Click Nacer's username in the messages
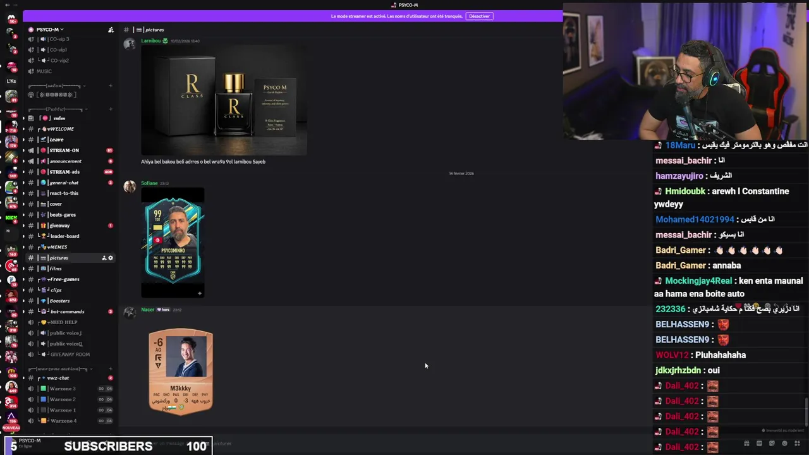The width and height of the screenshot is (809, 455). click(x=147, y=310)
